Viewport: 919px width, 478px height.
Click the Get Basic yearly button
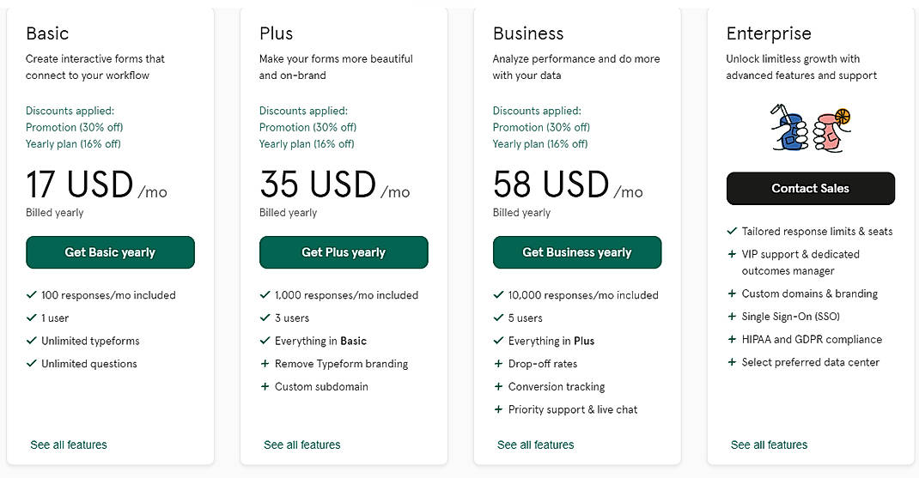pos(110,252)
